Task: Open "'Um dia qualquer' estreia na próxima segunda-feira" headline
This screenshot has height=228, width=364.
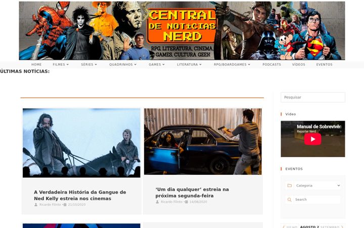Action: point(192,193)
